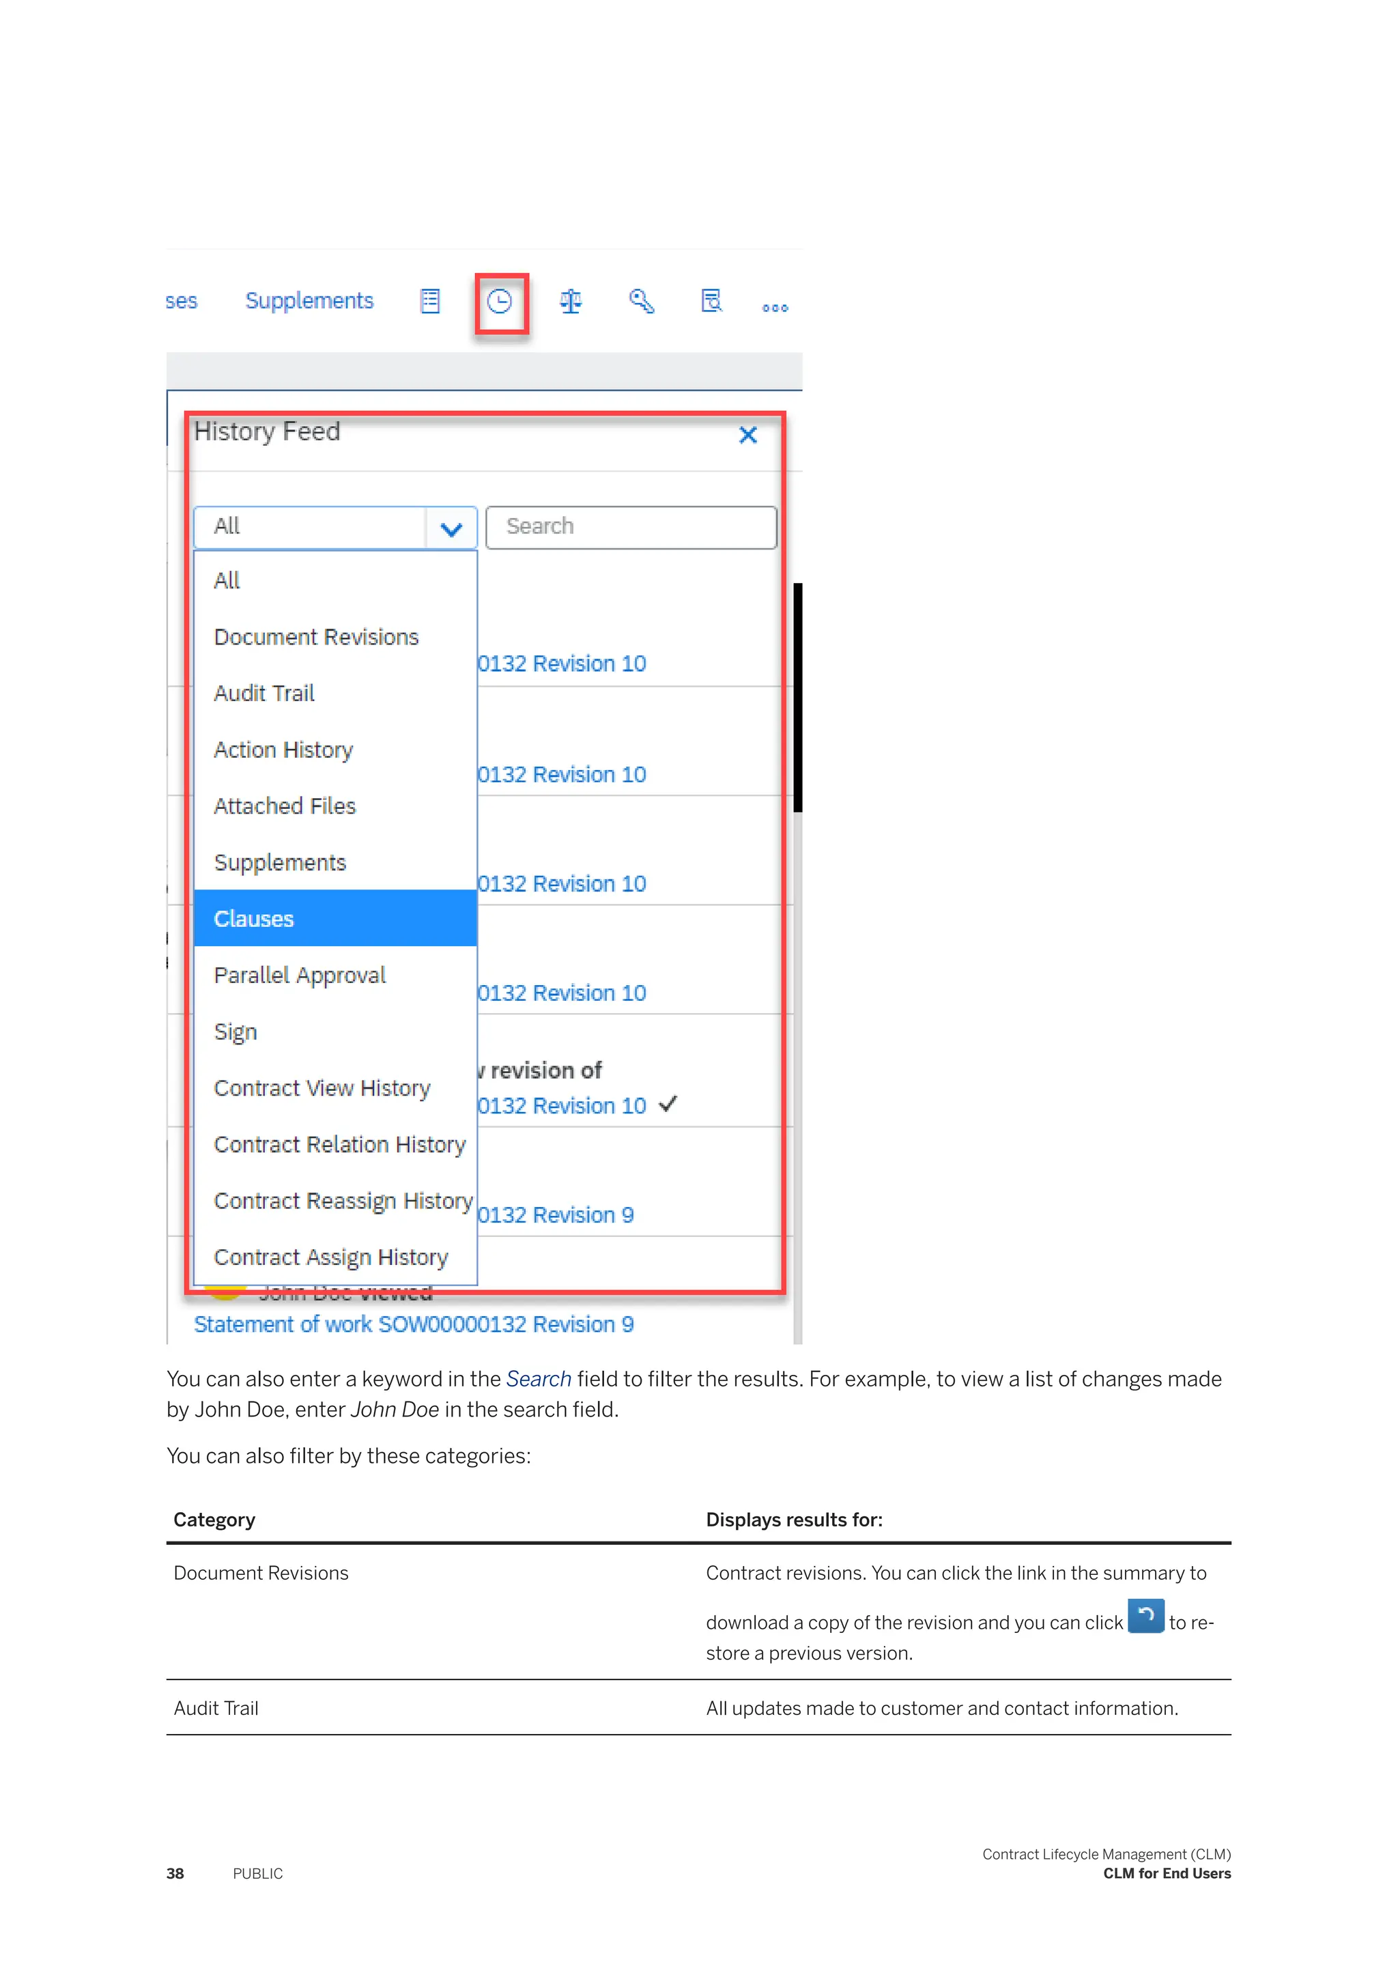This screenshot has height=1977, width=1398.
Task: Click the History Feed vertical scrollbar
Action: coord(798,698)
